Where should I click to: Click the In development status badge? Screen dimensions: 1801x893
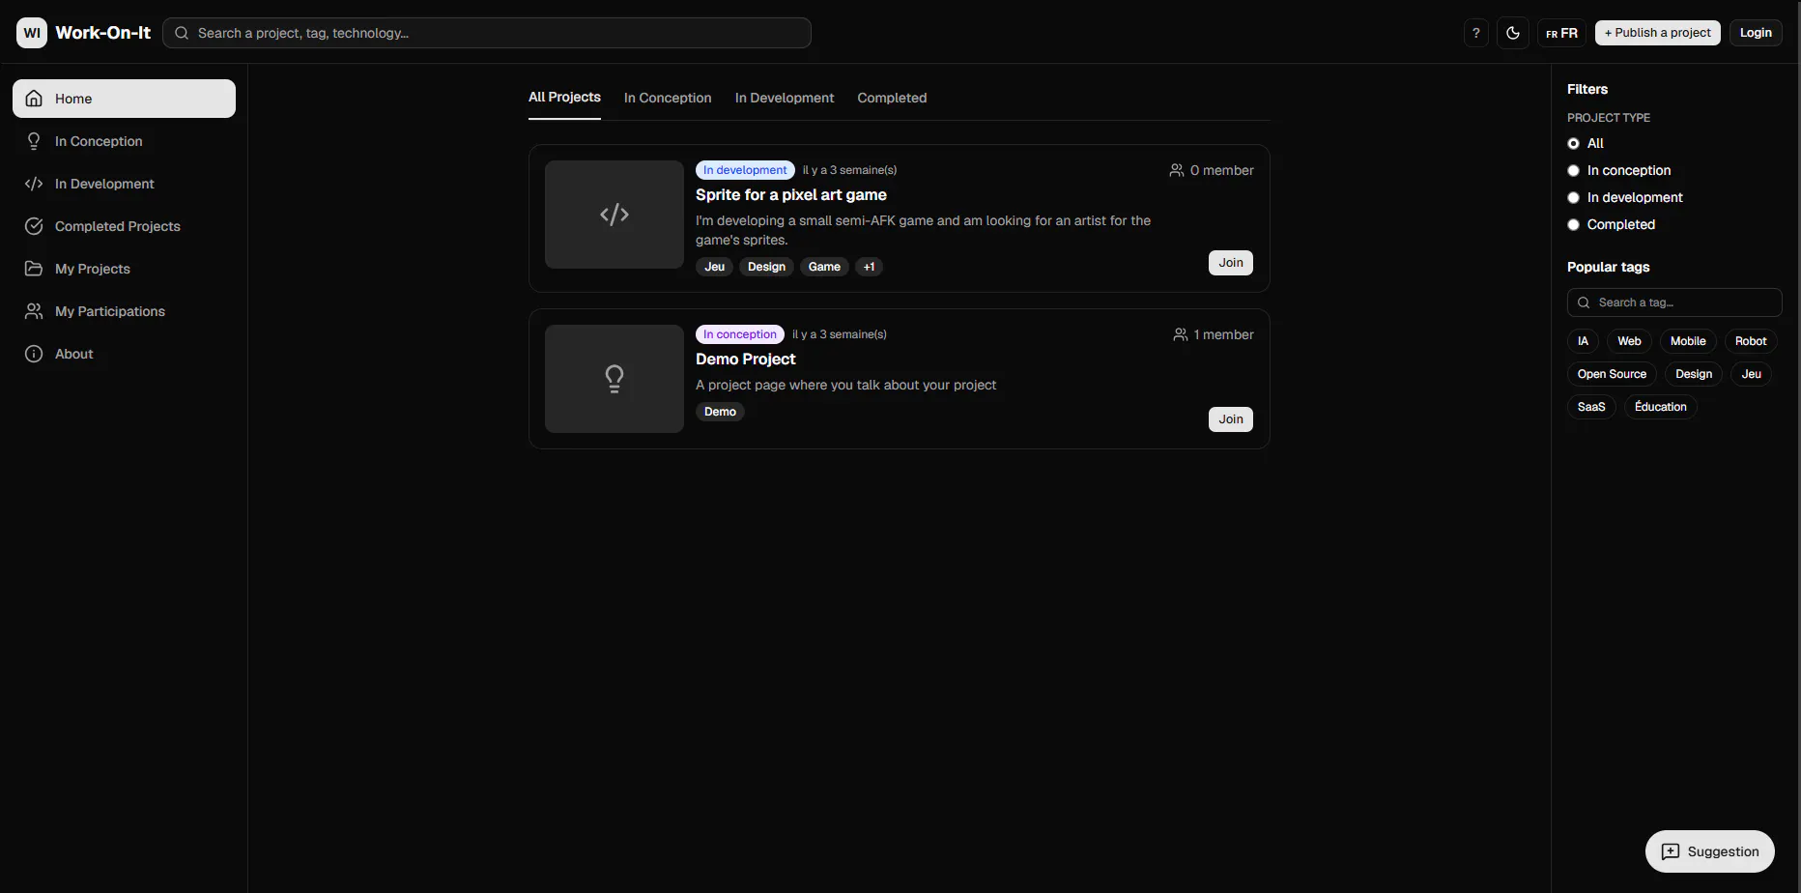click(x=745, y=170)
